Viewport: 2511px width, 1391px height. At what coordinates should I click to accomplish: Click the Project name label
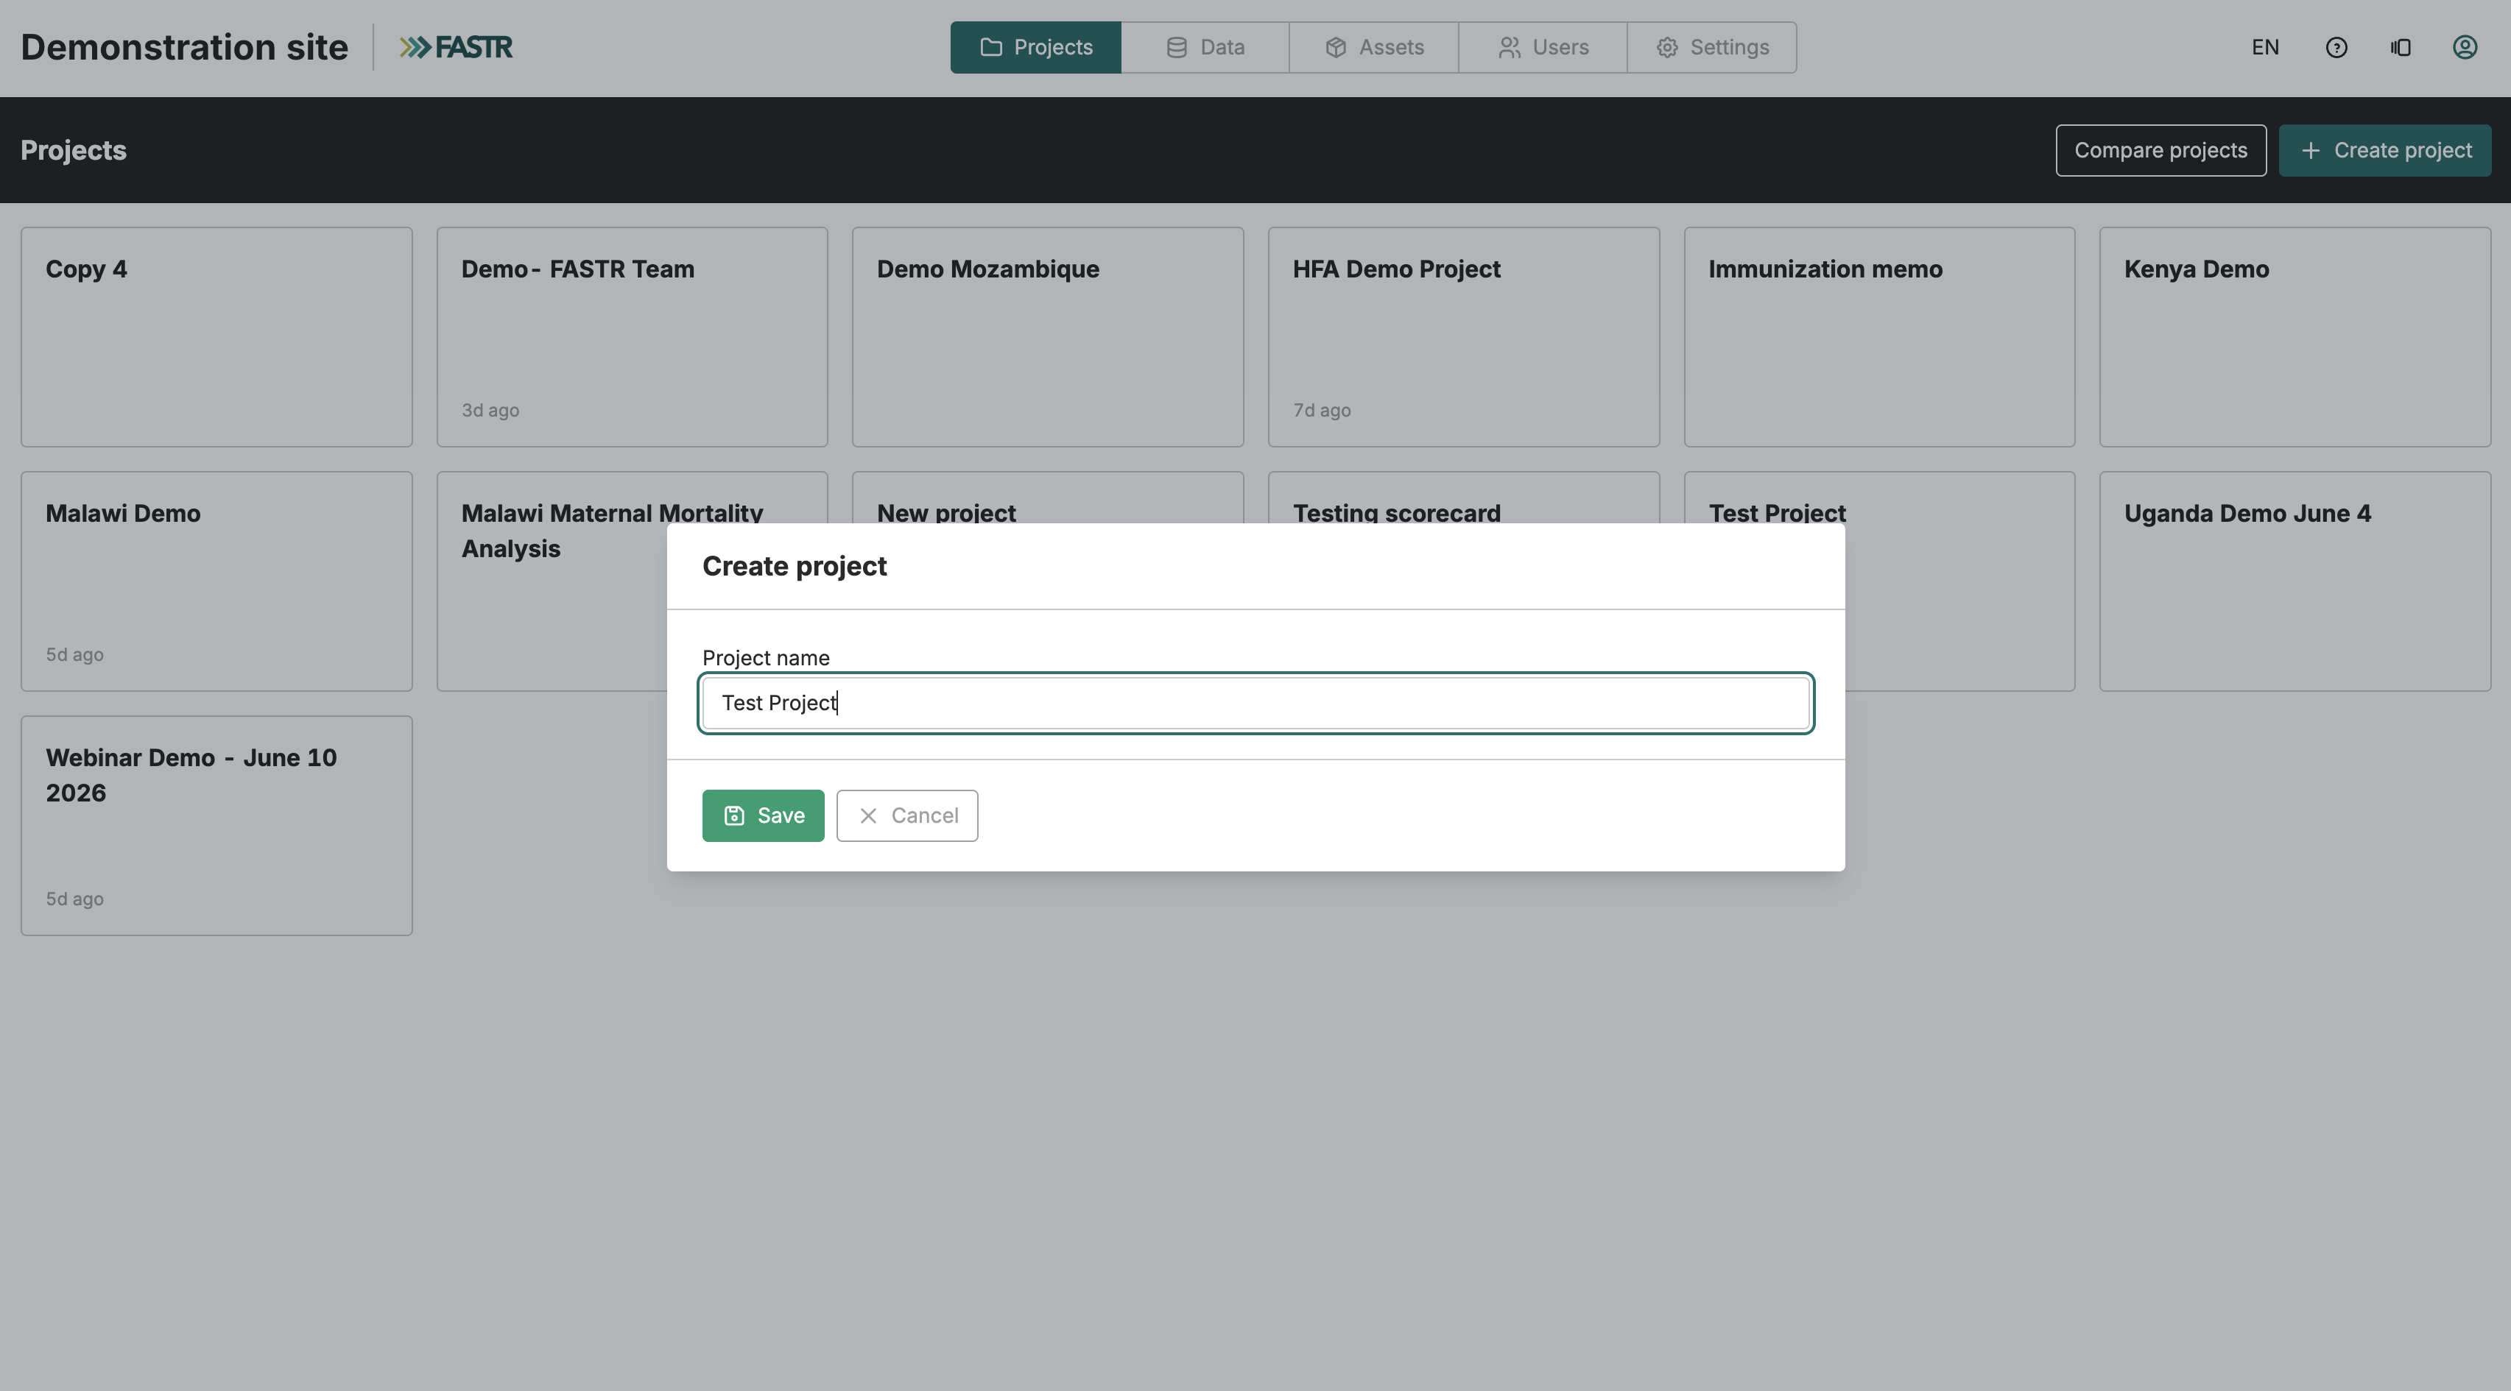pyautogui.click(x=765, y=657)
